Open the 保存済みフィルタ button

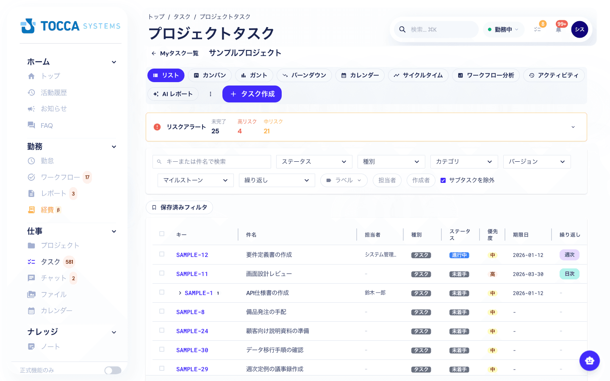pos(179,207)
